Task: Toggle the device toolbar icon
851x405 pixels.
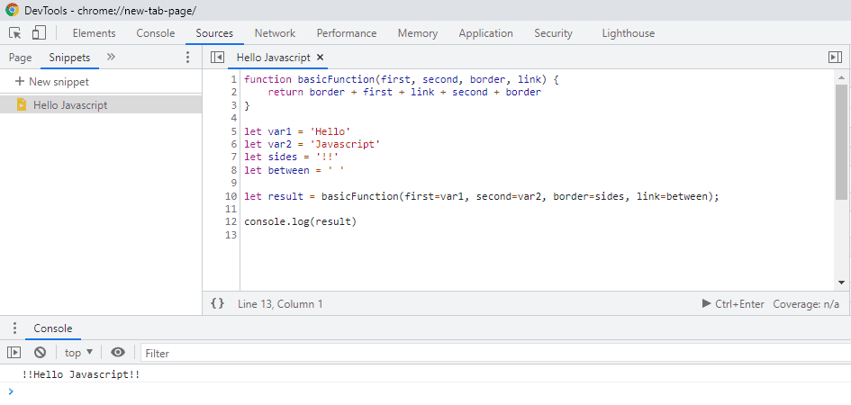Action: click(x=39, y=33)
